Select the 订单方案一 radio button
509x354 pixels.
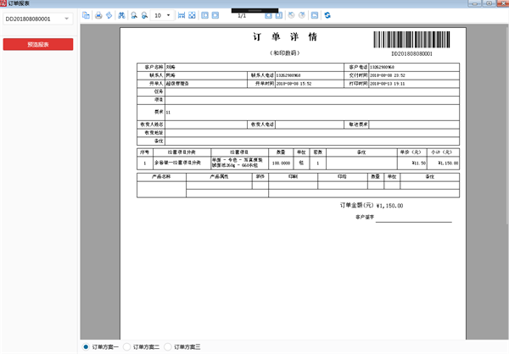87,346
